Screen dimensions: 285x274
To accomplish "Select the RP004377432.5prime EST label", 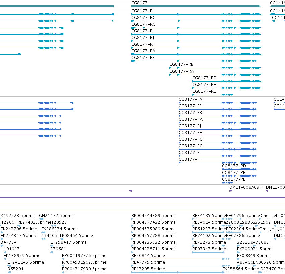I will pyautogui.click(x=154, y=222).
